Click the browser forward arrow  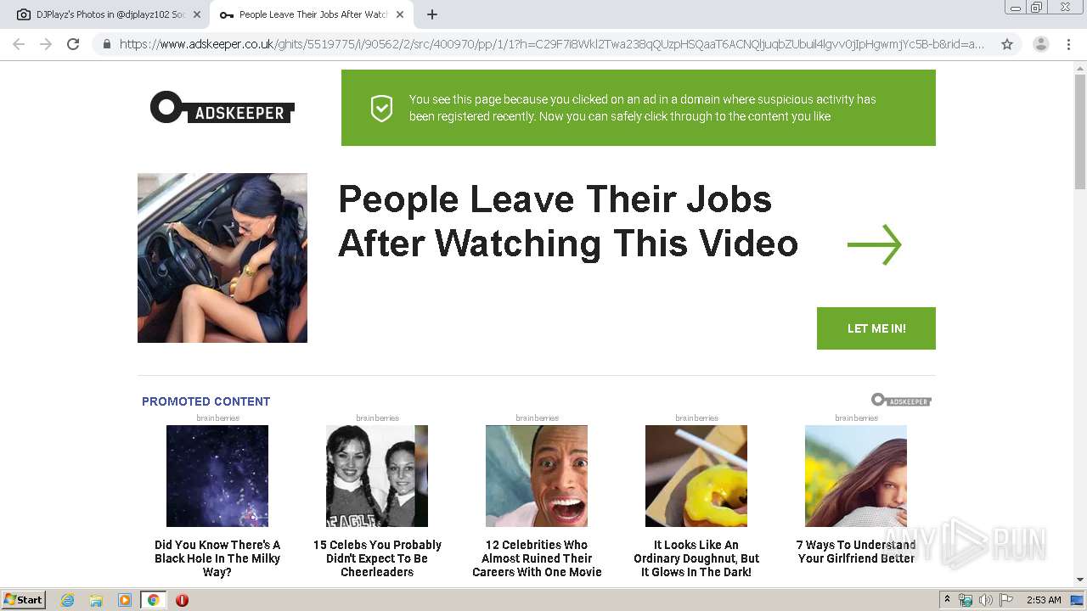(x=46, y=44)
